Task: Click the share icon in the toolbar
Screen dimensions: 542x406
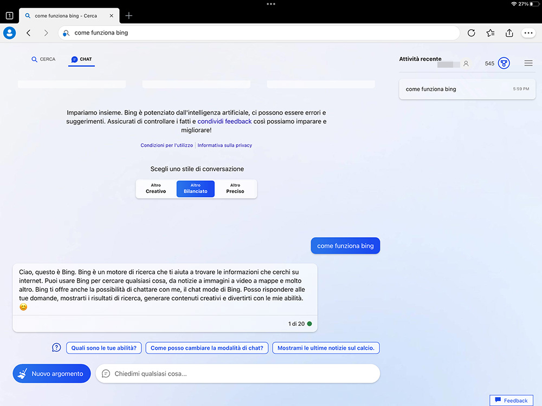Action: 509,33
